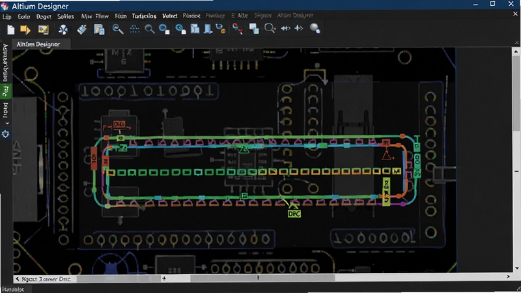Click the vertical scrollbar thumb
The image size is (521, 293).
coord(516,93)
